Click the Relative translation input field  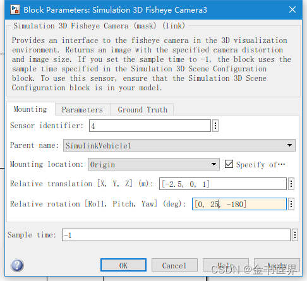pyautogui.click(x=223, y=184)
